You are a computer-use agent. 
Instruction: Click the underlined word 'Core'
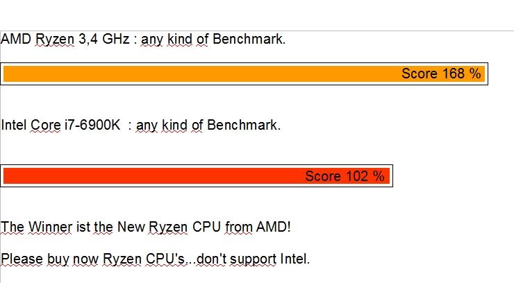46,125
